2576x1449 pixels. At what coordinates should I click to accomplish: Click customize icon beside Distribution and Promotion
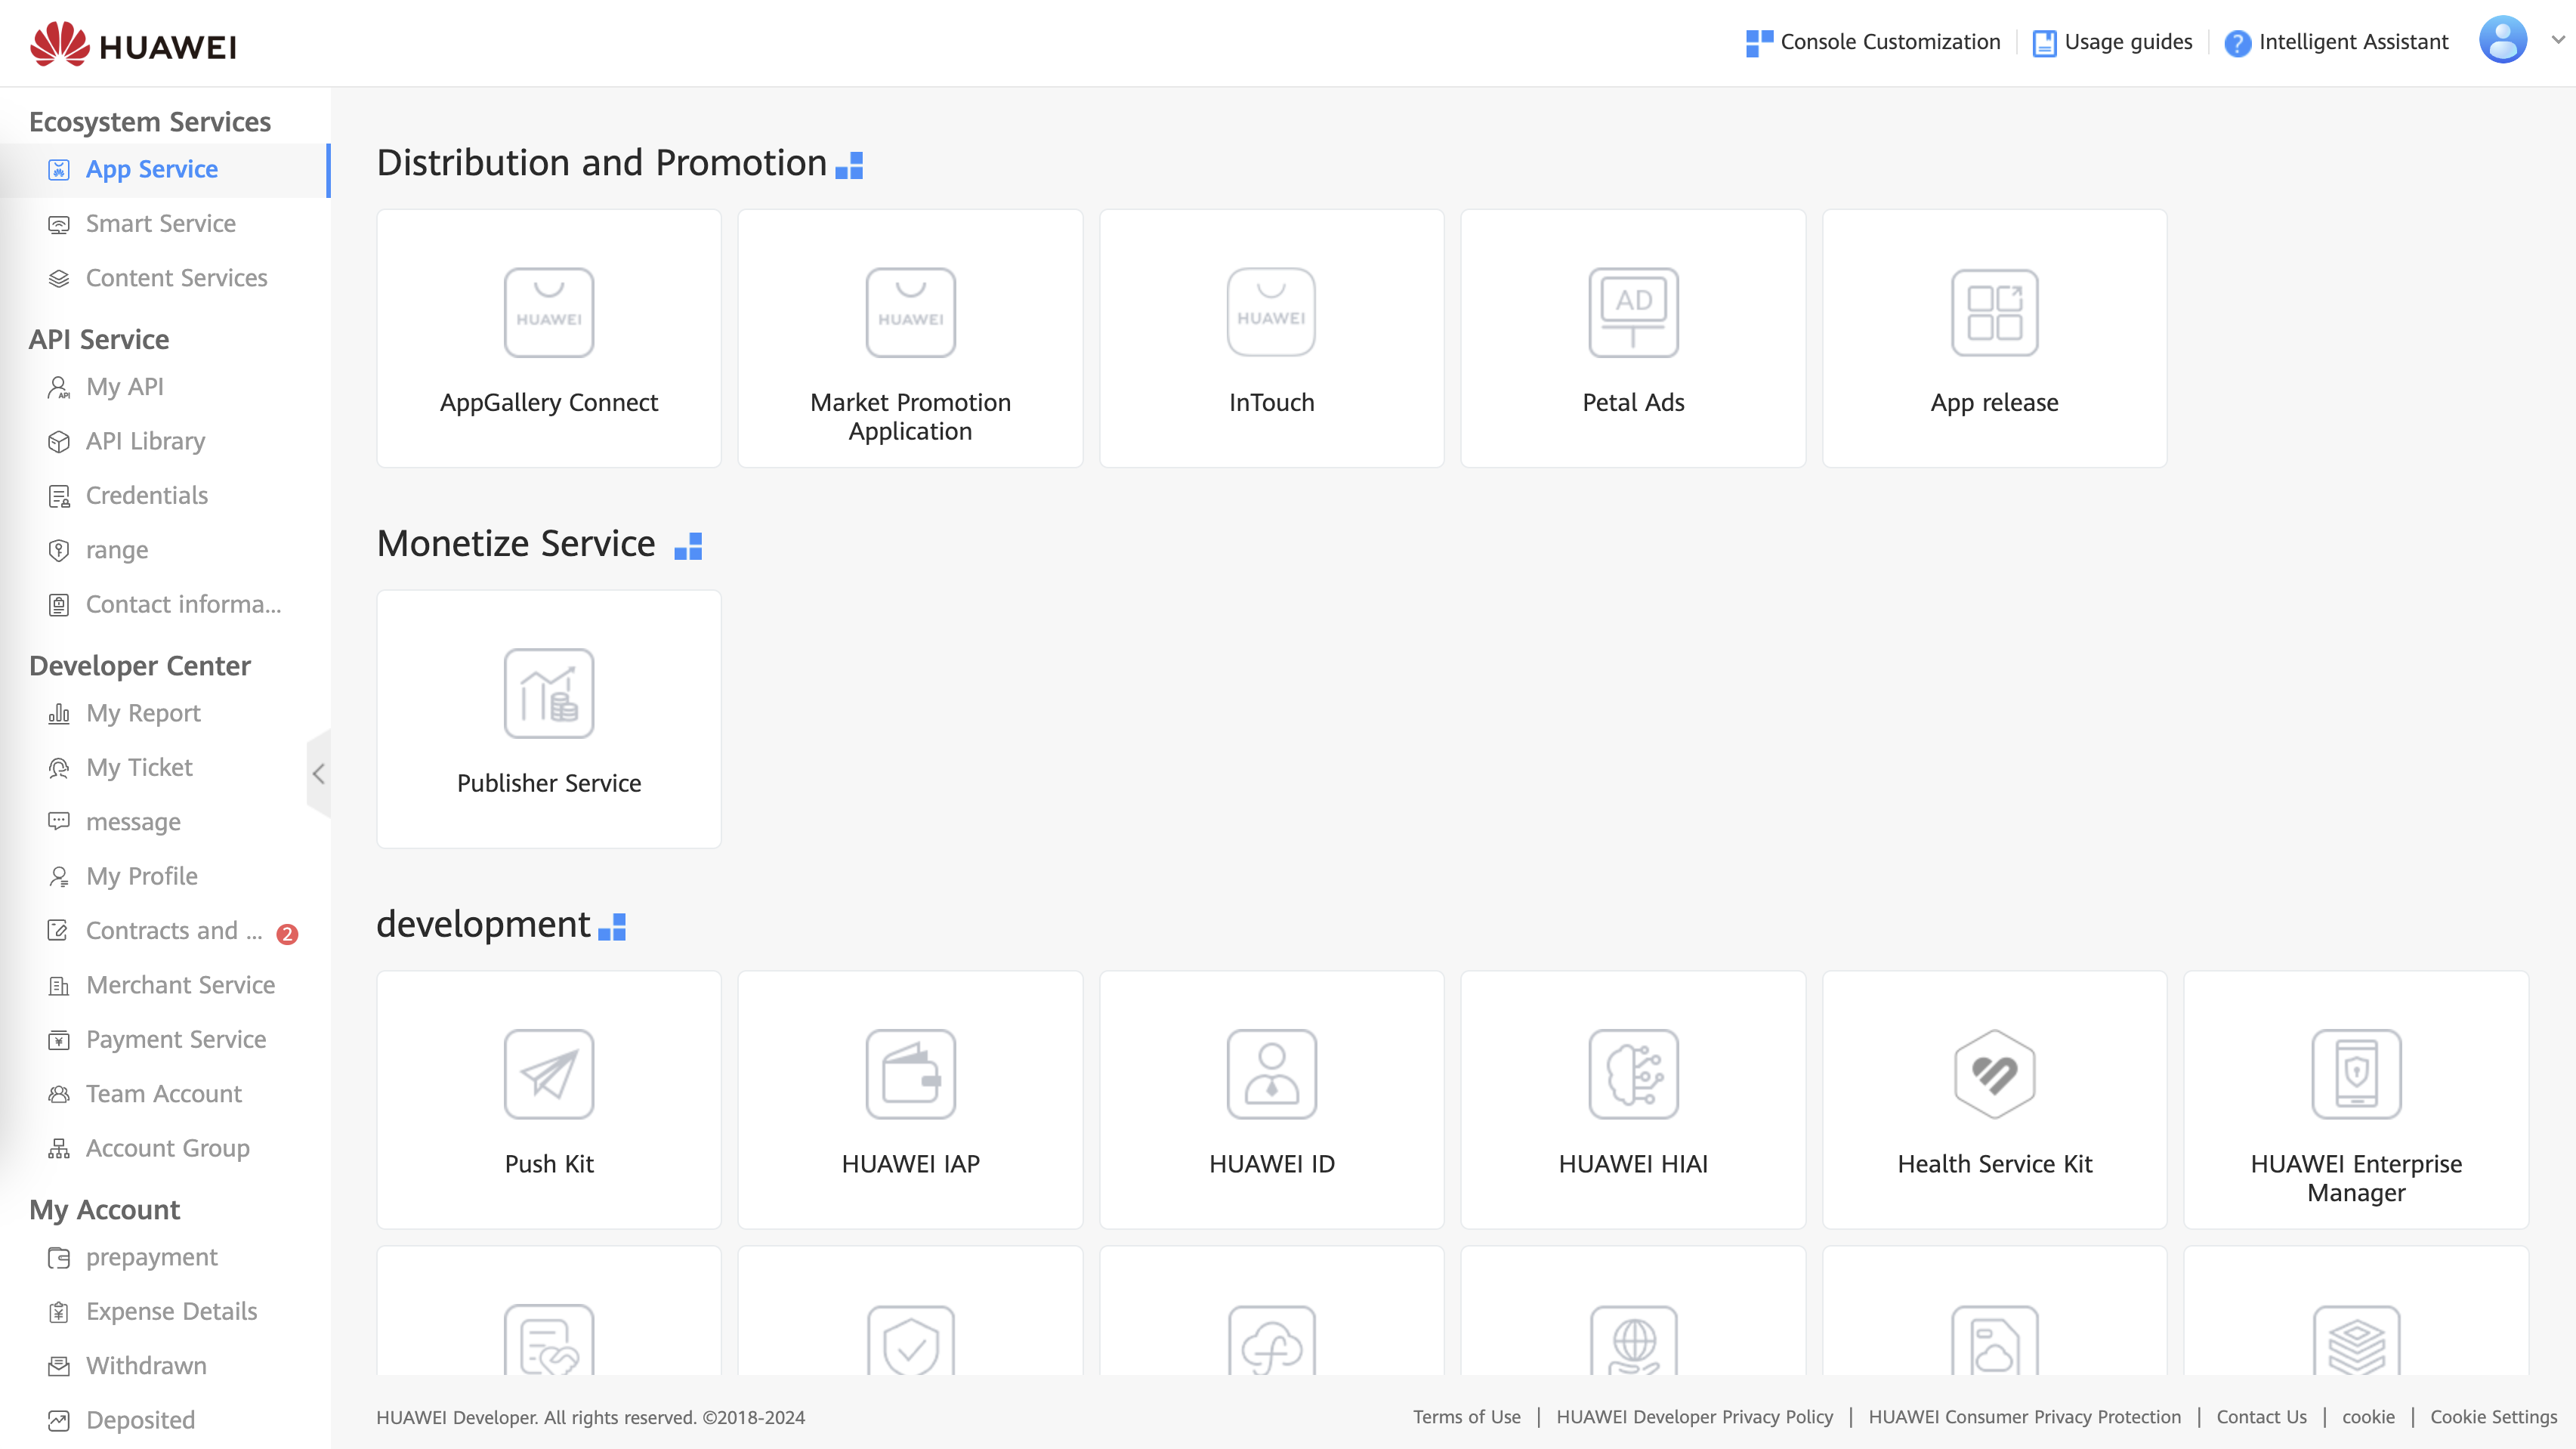tap(849, 165)
